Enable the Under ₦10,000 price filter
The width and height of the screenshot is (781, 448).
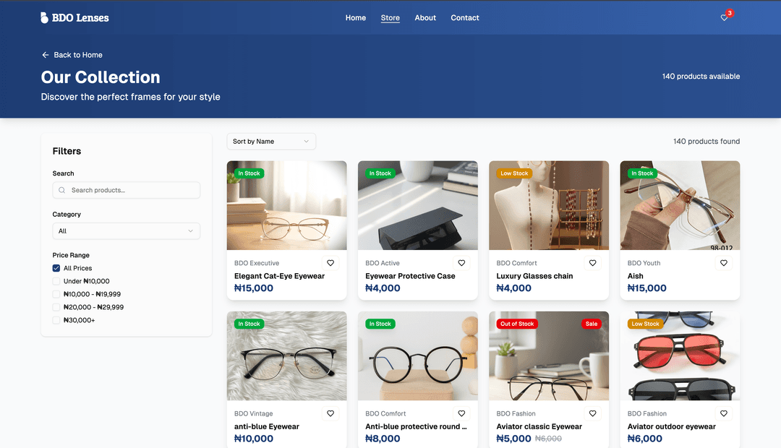pyautogui.click(x=56, y=281)
